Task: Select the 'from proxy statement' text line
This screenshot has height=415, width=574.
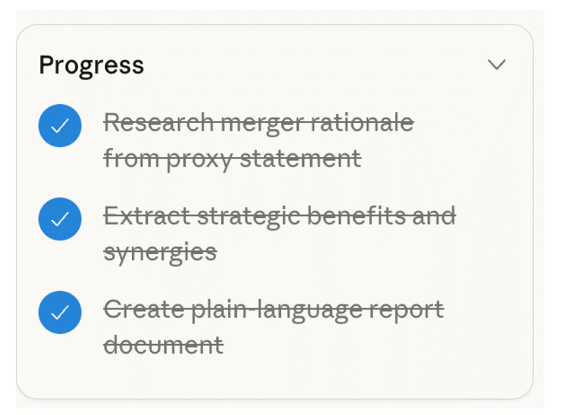Action: click(x=232, y=159)
